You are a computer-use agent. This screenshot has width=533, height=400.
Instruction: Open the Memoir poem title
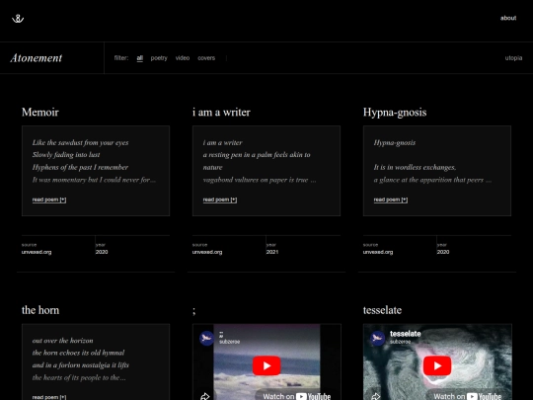coord(40,113)
